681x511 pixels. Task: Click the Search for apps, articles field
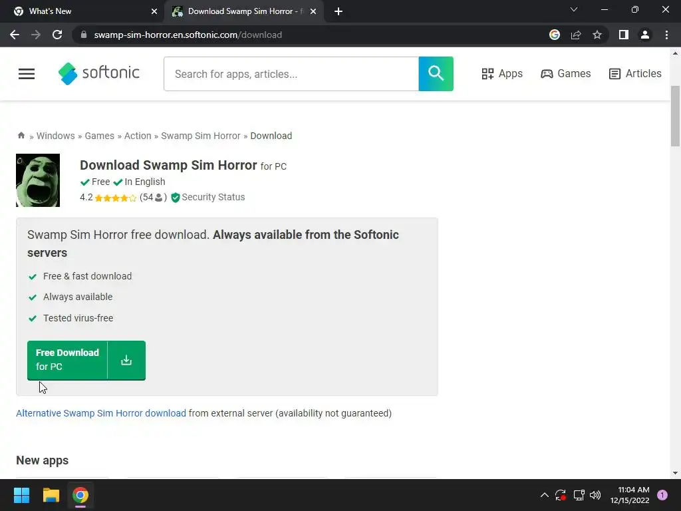[x=291, y=74]
